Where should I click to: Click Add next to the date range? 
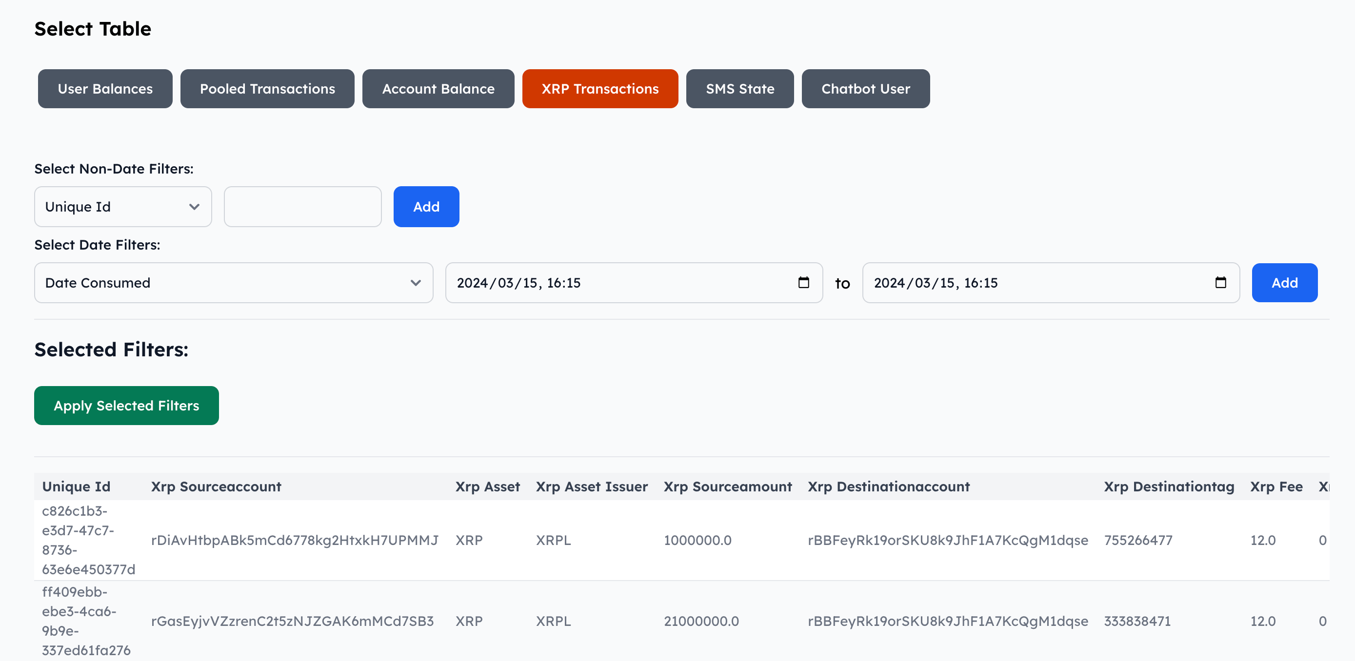[x=1284, y=282]
